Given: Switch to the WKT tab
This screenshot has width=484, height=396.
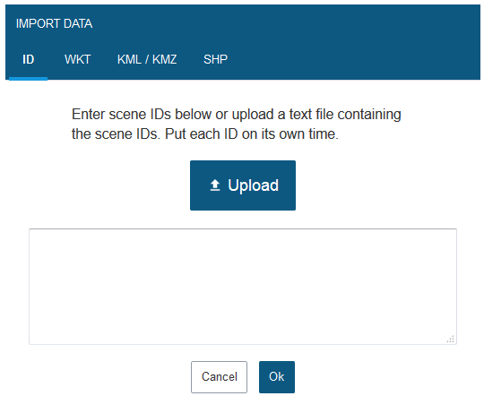Looking at the screenshot, I should 77,59.
